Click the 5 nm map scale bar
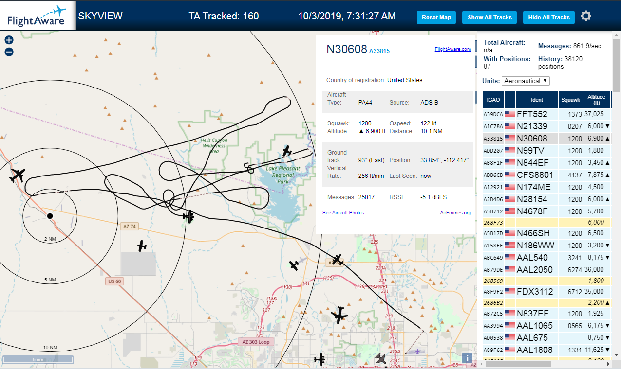 click(38, 360)
